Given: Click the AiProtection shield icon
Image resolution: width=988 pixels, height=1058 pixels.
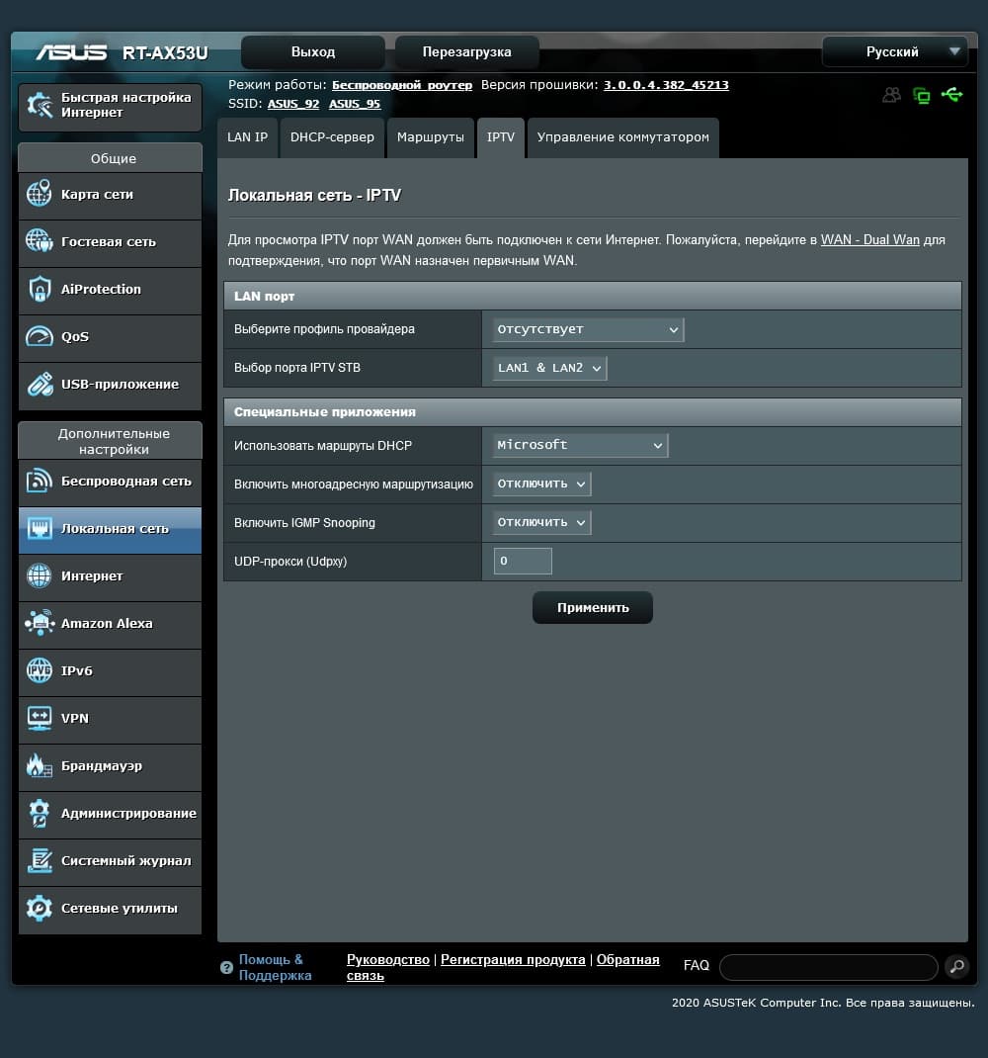Looking at the screenshot, I should [x=40, y=289].
